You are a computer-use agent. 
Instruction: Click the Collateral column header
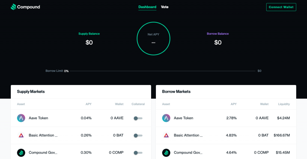point(138,104)
